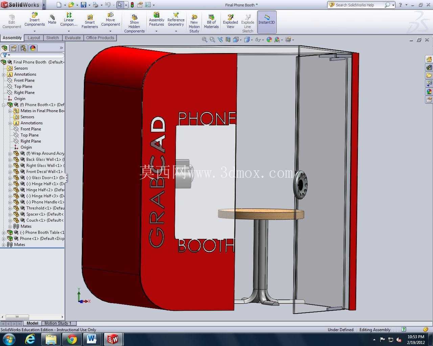The image size is (433, 346).
Task: Toggle Instant3D mode
Action: click(267, 22)
